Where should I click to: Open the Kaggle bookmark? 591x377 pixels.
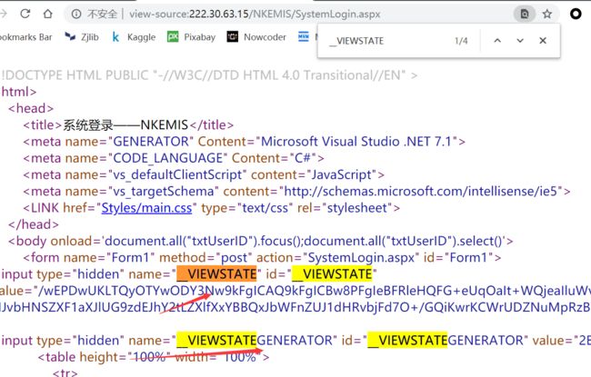pos(134,37)
